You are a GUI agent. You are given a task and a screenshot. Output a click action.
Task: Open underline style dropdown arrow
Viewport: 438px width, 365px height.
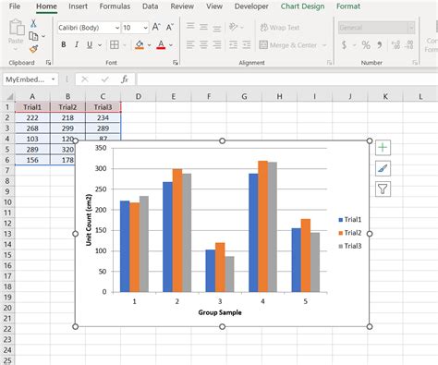pos(100,45)
